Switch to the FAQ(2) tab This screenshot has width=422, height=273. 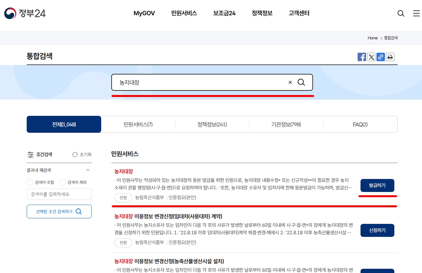tap(360, 124)
